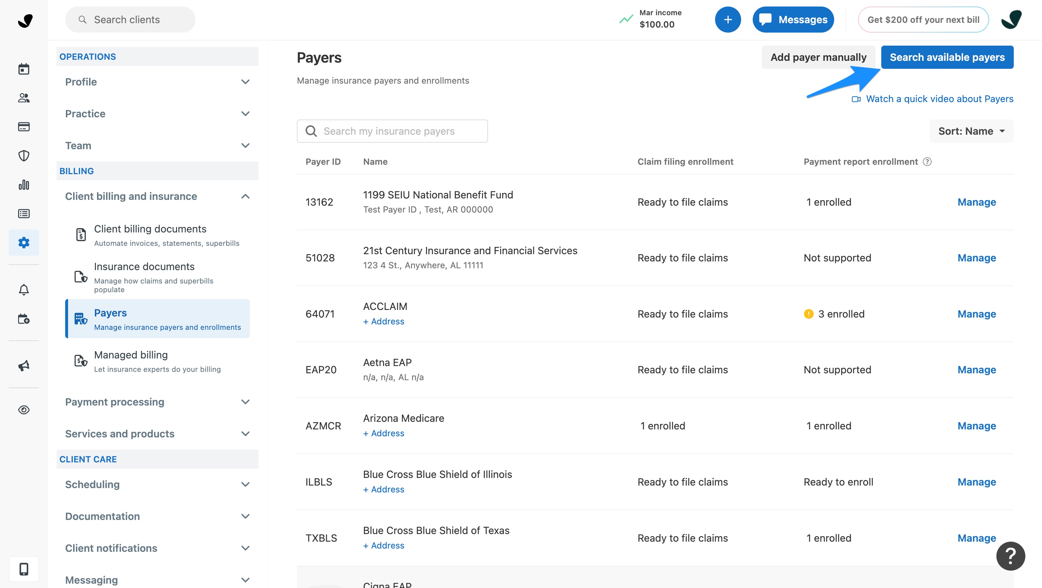Open the help question mark bubble
Screen dimensions: 1042x588
(1010, 556)
